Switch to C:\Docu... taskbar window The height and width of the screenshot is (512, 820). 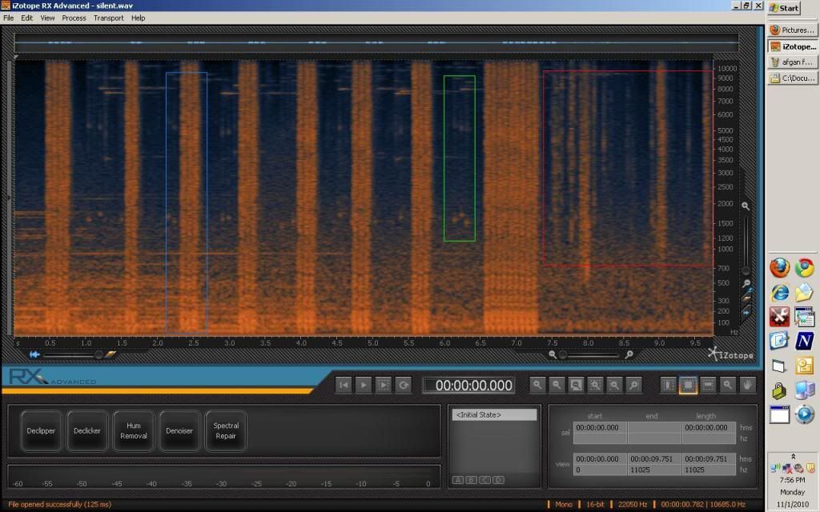[x=792, y=78]
